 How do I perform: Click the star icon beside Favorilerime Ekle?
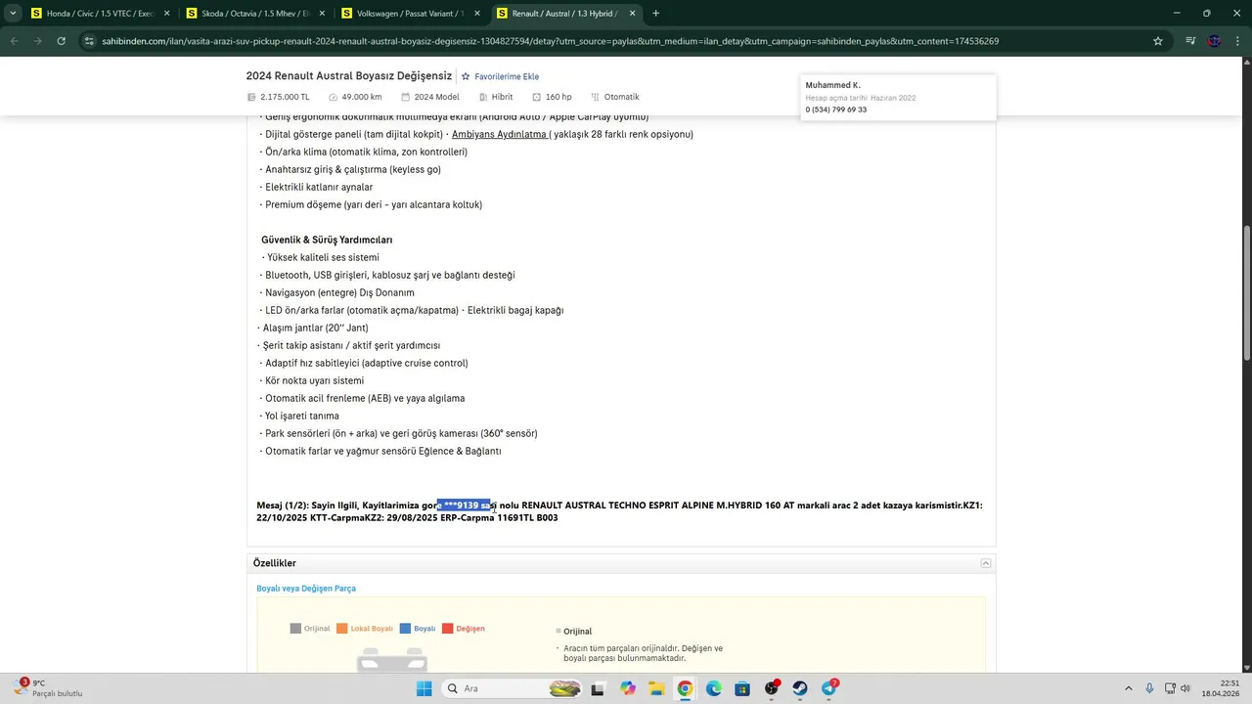point(466,76)
